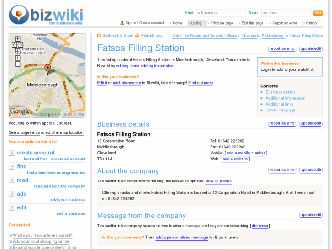
Task: Click 'add a personalised message' link
Action: point(182,238)
